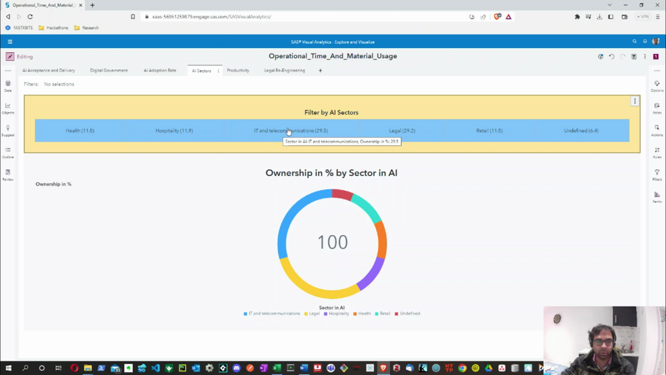Filter by Undefined (6.4) sector button
The image size is (666, 375).
click(581, 131)
